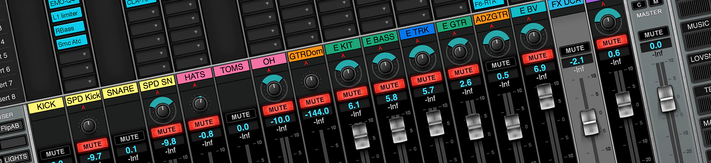This screenshot has height=163, width=711.
Task: Click the HATS channel knob
Action: 200,104
